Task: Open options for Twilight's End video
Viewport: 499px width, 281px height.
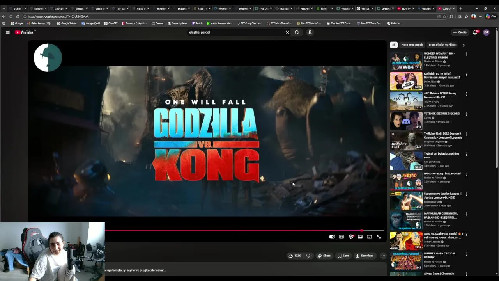Action: 466,134
